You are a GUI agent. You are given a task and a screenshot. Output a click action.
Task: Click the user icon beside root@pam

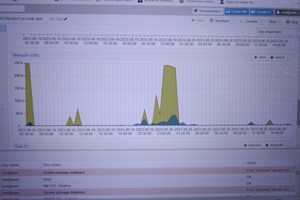pyautogui.click(x=278, y=12)
